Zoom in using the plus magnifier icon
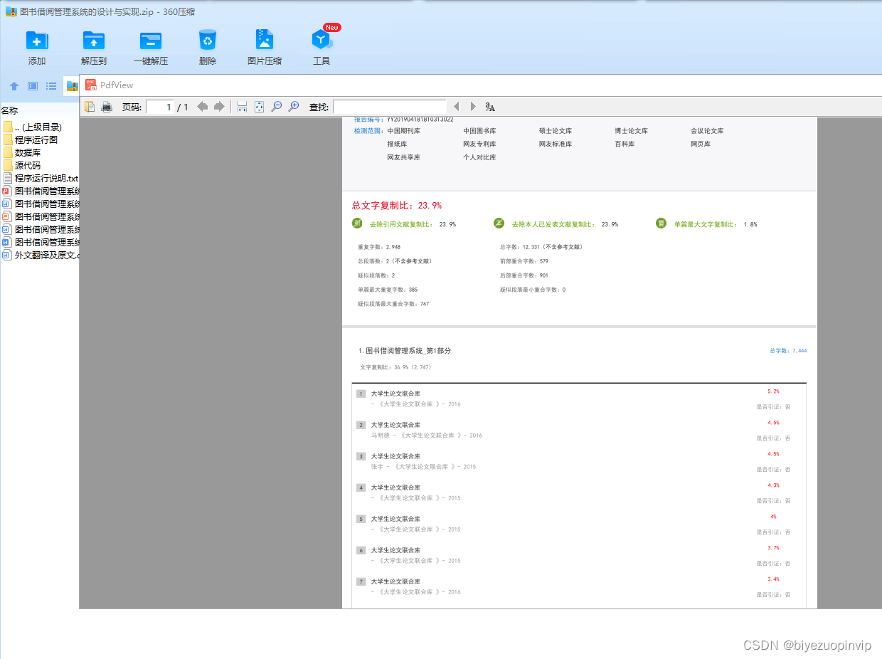This screenshot has width=882, height=659. point(294,107)
